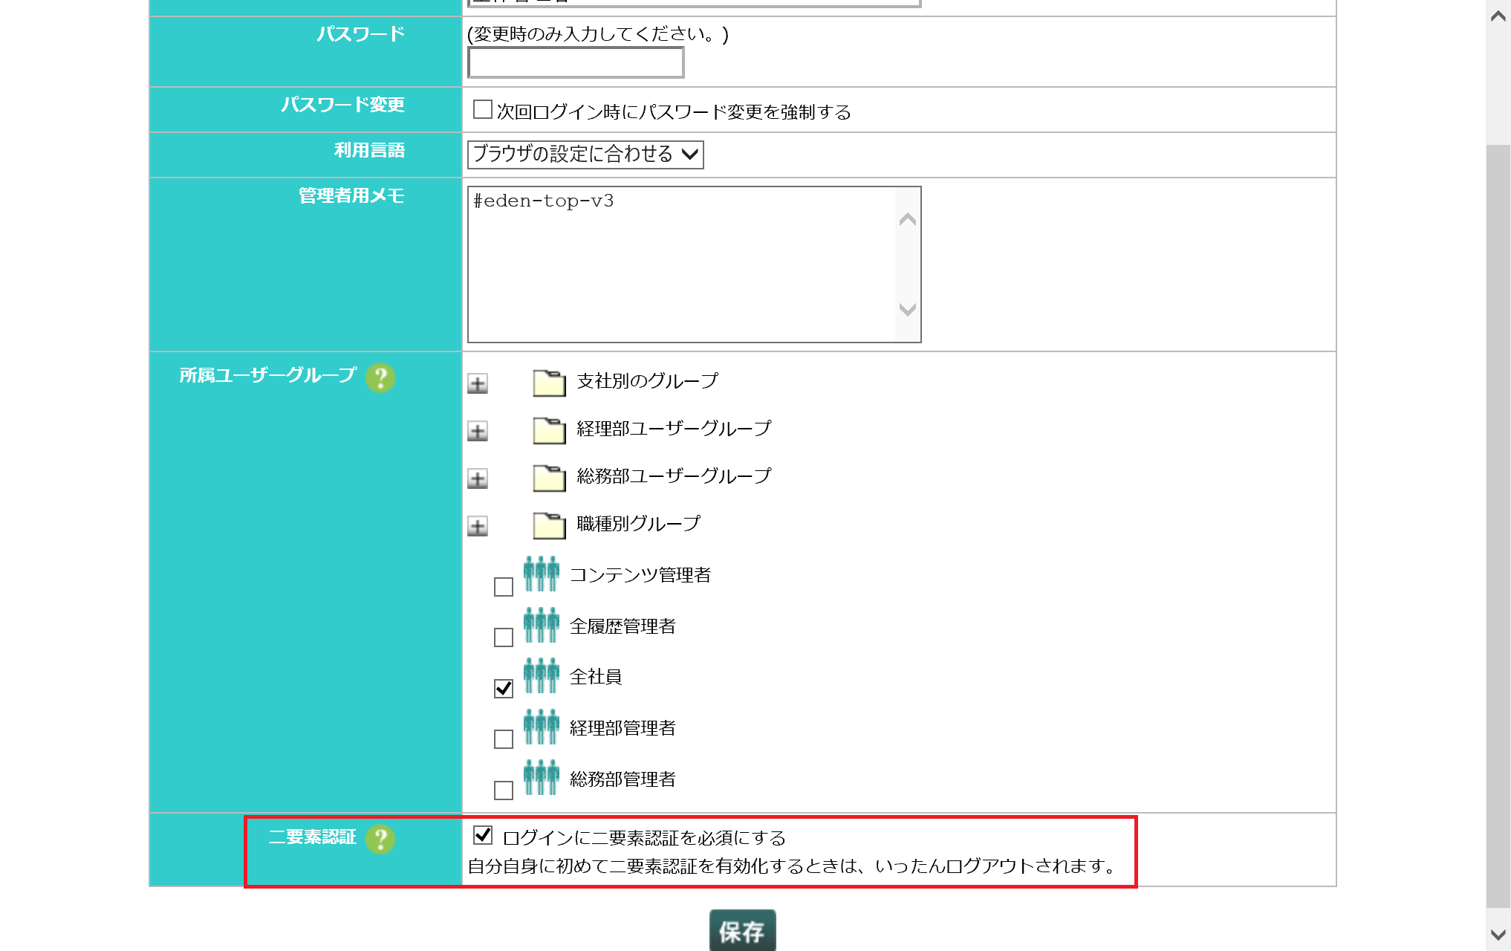
Task: Click group icon for コンテンツ管理者
Action: pyautogui.click(x=541, y=574)
